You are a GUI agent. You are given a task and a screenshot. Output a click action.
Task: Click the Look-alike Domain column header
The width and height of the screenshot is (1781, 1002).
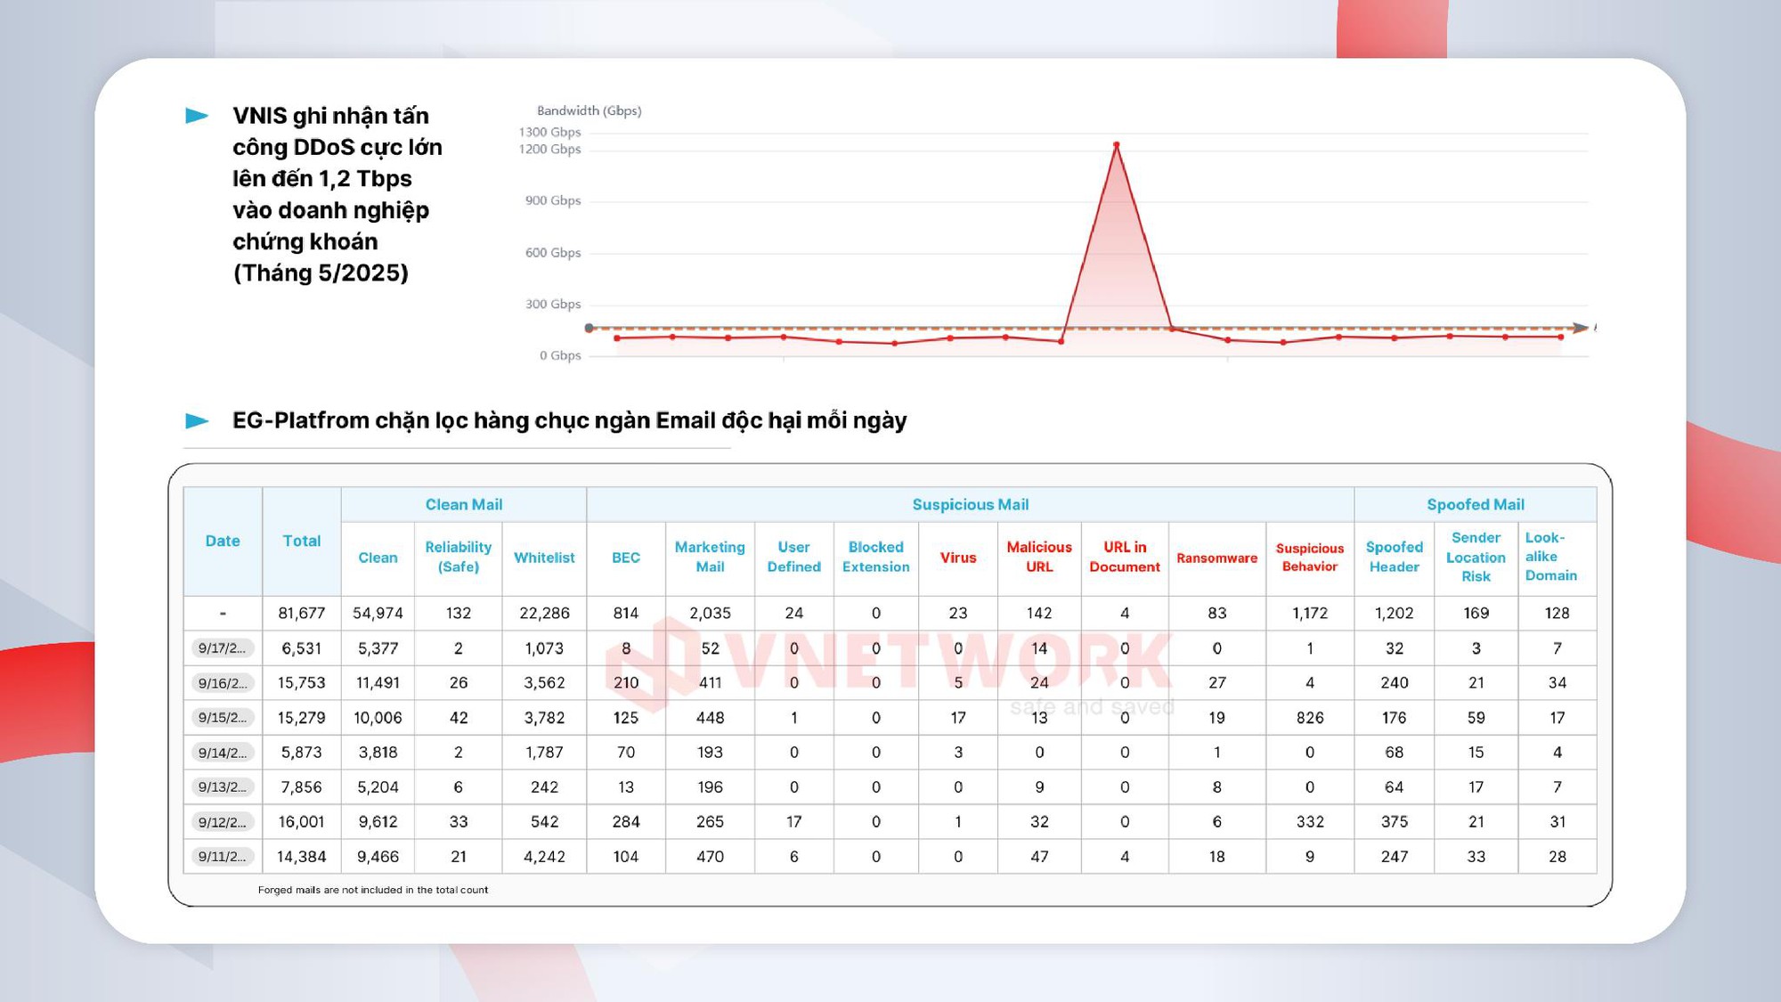pos(1550,557)
